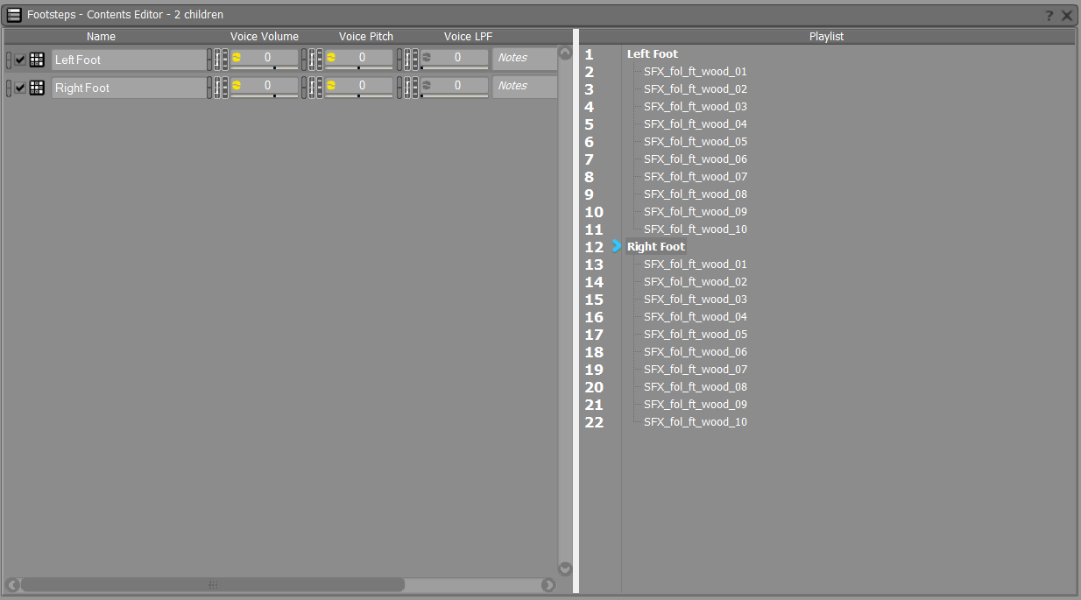Click Left Foot Voice Pitch RTPC curve indicator

[312, 60]
